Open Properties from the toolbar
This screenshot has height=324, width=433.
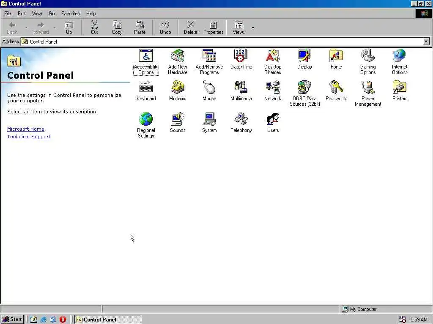point(213,28)
